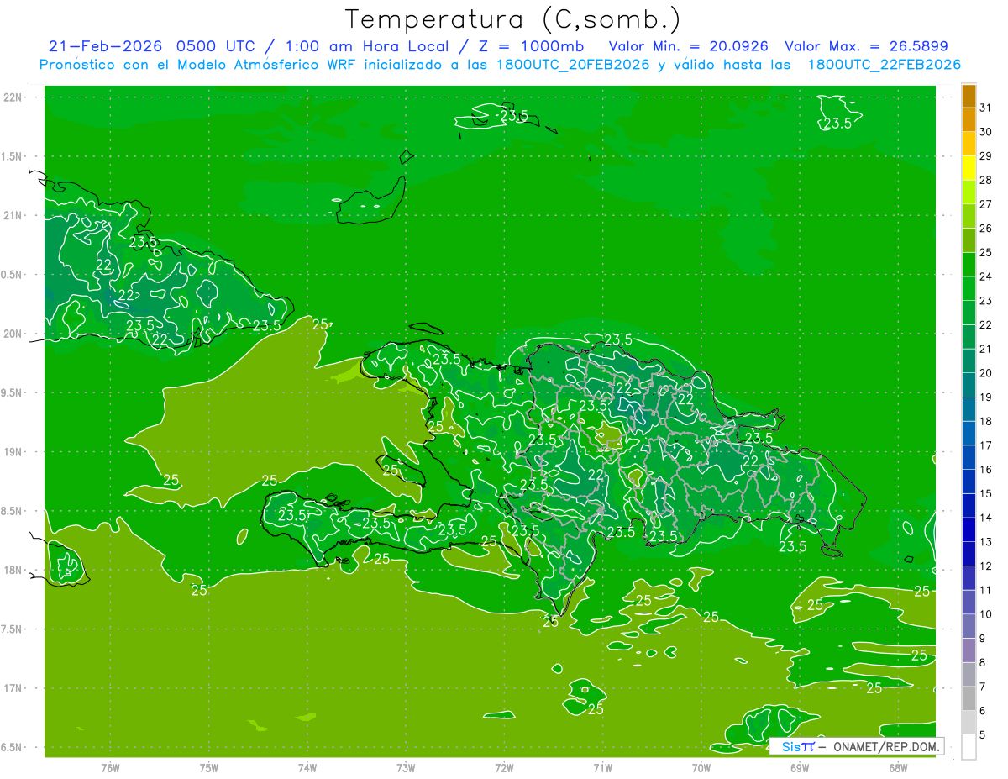Screen dimensions: 1008x779
Task: Click the "16" color scale label
Action: 986,470
